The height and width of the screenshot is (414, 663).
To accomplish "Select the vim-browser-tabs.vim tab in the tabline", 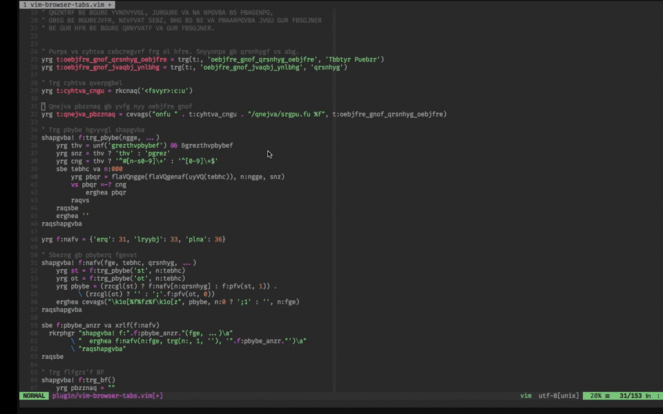I will [x=67, y=5].
